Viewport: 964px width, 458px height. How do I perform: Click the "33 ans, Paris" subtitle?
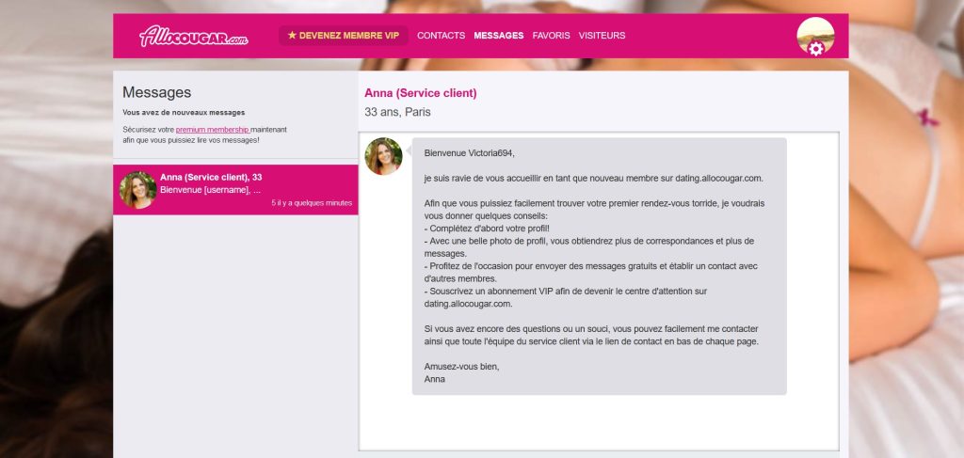[x=397, y=112]
